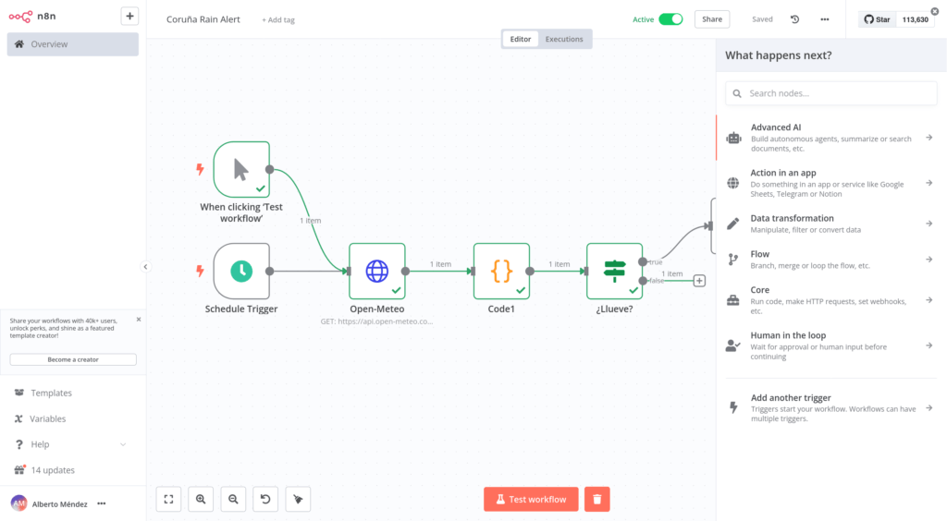Screen dimensions: 947x521
Task: Open Templates in the sidebar
Action: pos(51,393)
